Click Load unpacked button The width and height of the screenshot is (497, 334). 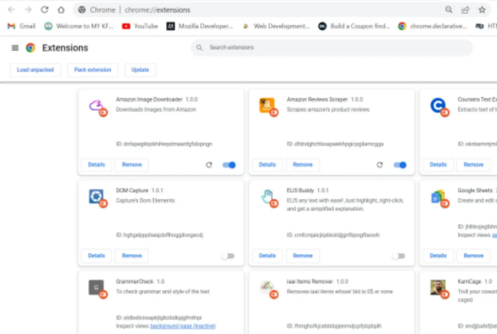click(35, 70)
